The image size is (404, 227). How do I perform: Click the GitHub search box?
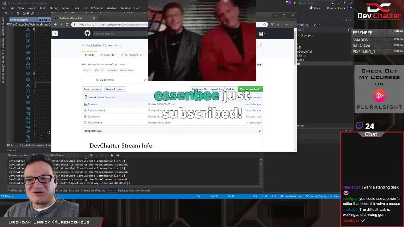pyautogui.click(x=120, y=33)
